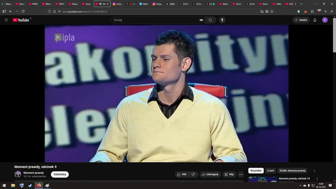The image size is (336, 189).
Task: Open File Explorer from the taskbar
Action: point(13,186)
